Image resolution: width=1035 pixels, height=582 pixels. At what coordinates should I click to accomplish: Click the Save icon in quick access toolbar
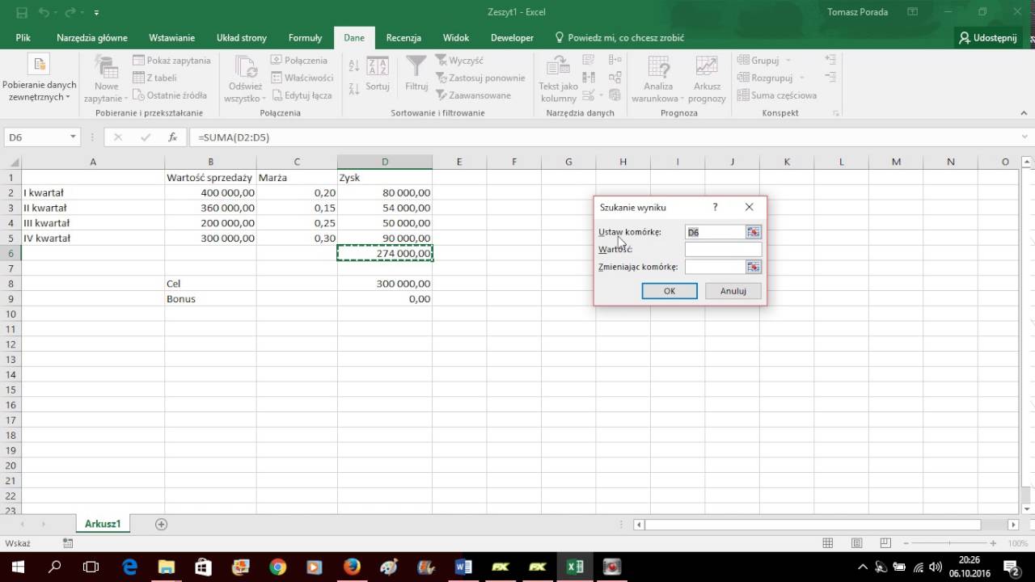click(21, 12)
